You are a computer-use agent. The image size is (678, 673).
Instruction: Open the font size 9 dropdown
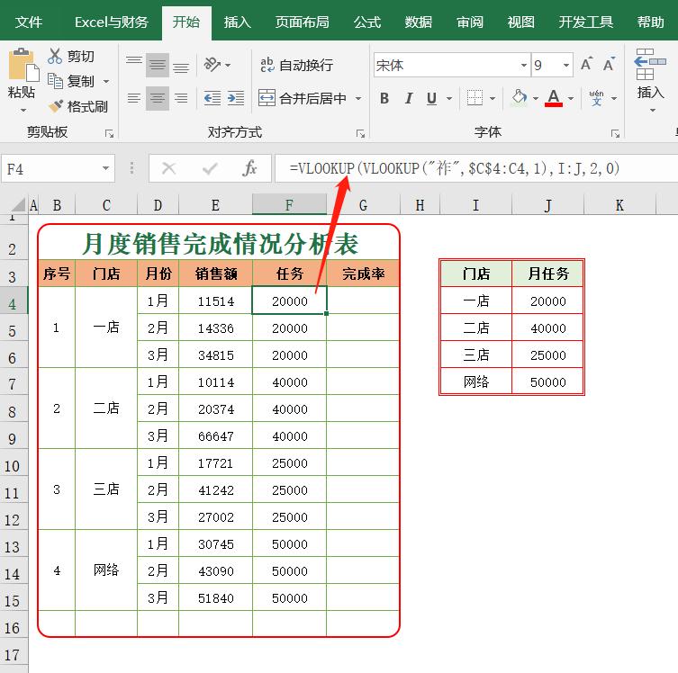pyautogui.click(x=566, y=65)
